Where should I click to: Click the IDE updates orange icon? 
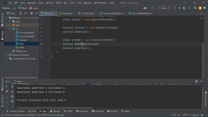(200, 8)
